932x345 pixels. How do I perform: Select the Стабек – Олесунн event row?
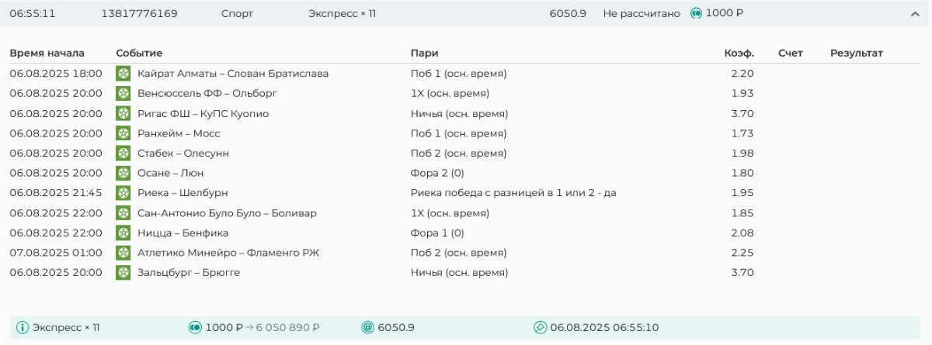tap(183, 154)
